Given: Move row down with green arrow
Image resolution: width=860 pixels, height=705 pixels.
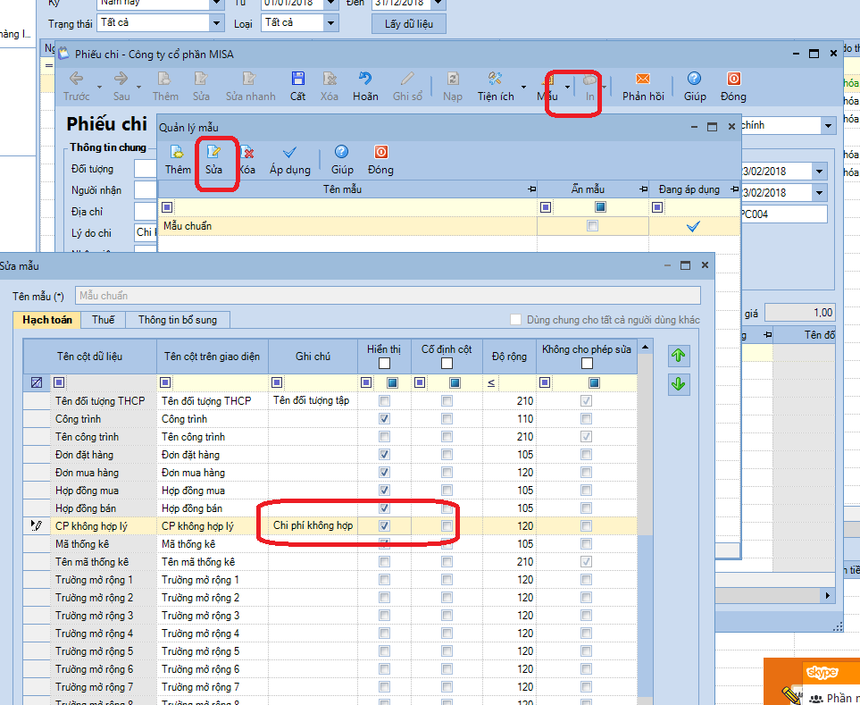Looking at the screenshot, I should coord(679,384).
